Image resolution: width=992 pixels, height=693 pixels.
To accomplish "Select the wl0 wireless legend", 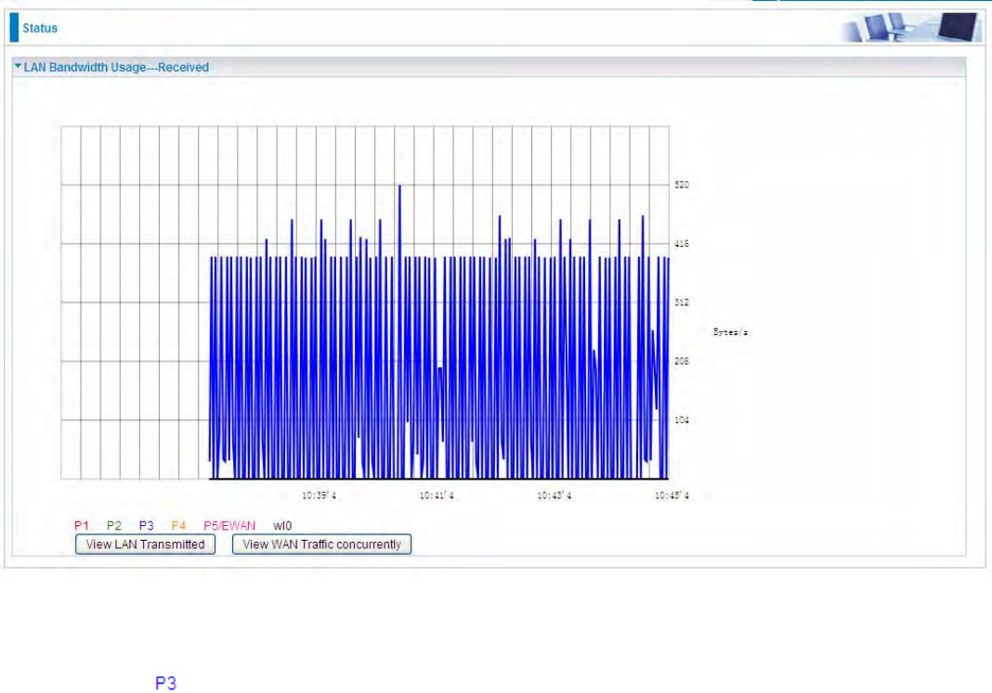I will pyautogui.click(x=282, y=526).
